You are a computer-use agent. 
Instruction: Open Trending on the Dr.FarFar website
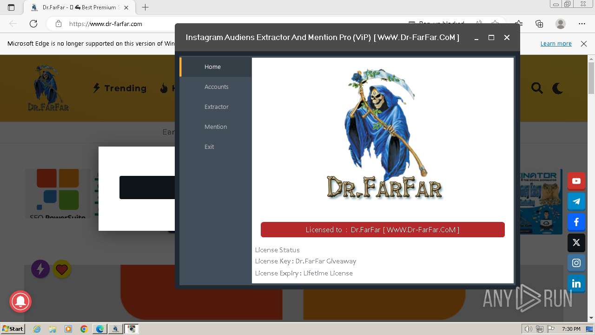click(x=119, y=88)
